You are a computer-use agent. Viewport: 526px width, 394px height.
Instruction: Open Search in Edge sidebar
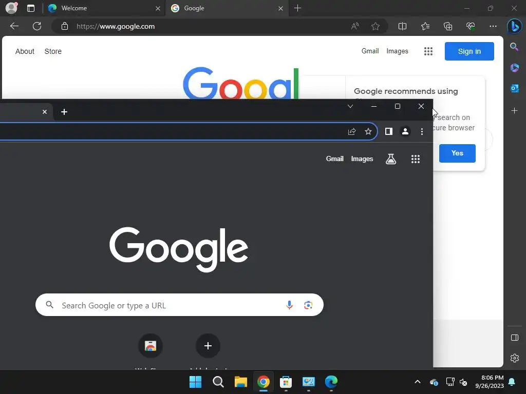[x=514, y=47]
